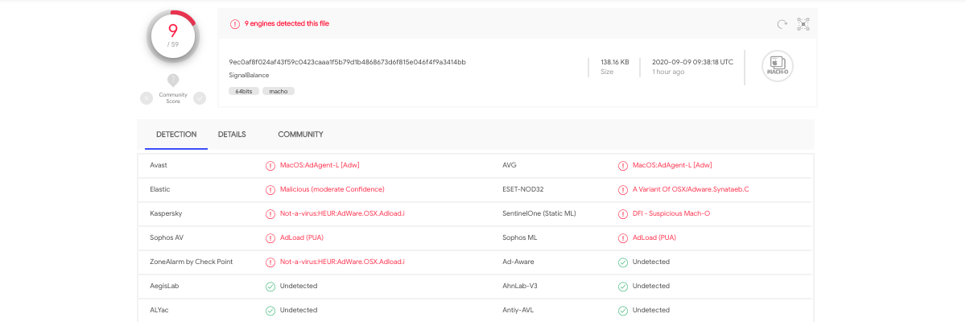This screenshot has height=322, width=966.
Task: Click ZoneAlarm detection warning icon
Action: (x=270, y=262)
